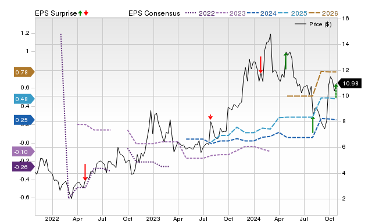Image resolution: width=372 pixels, height=222 pixels.
Task: Select the green beat arrow at the April 2024 price peak
Action: pyautogui.click(x=286, y=61)
